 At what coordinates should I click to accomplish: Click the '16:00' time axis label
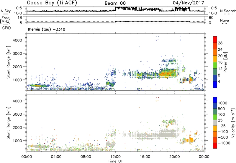(145, 157)
